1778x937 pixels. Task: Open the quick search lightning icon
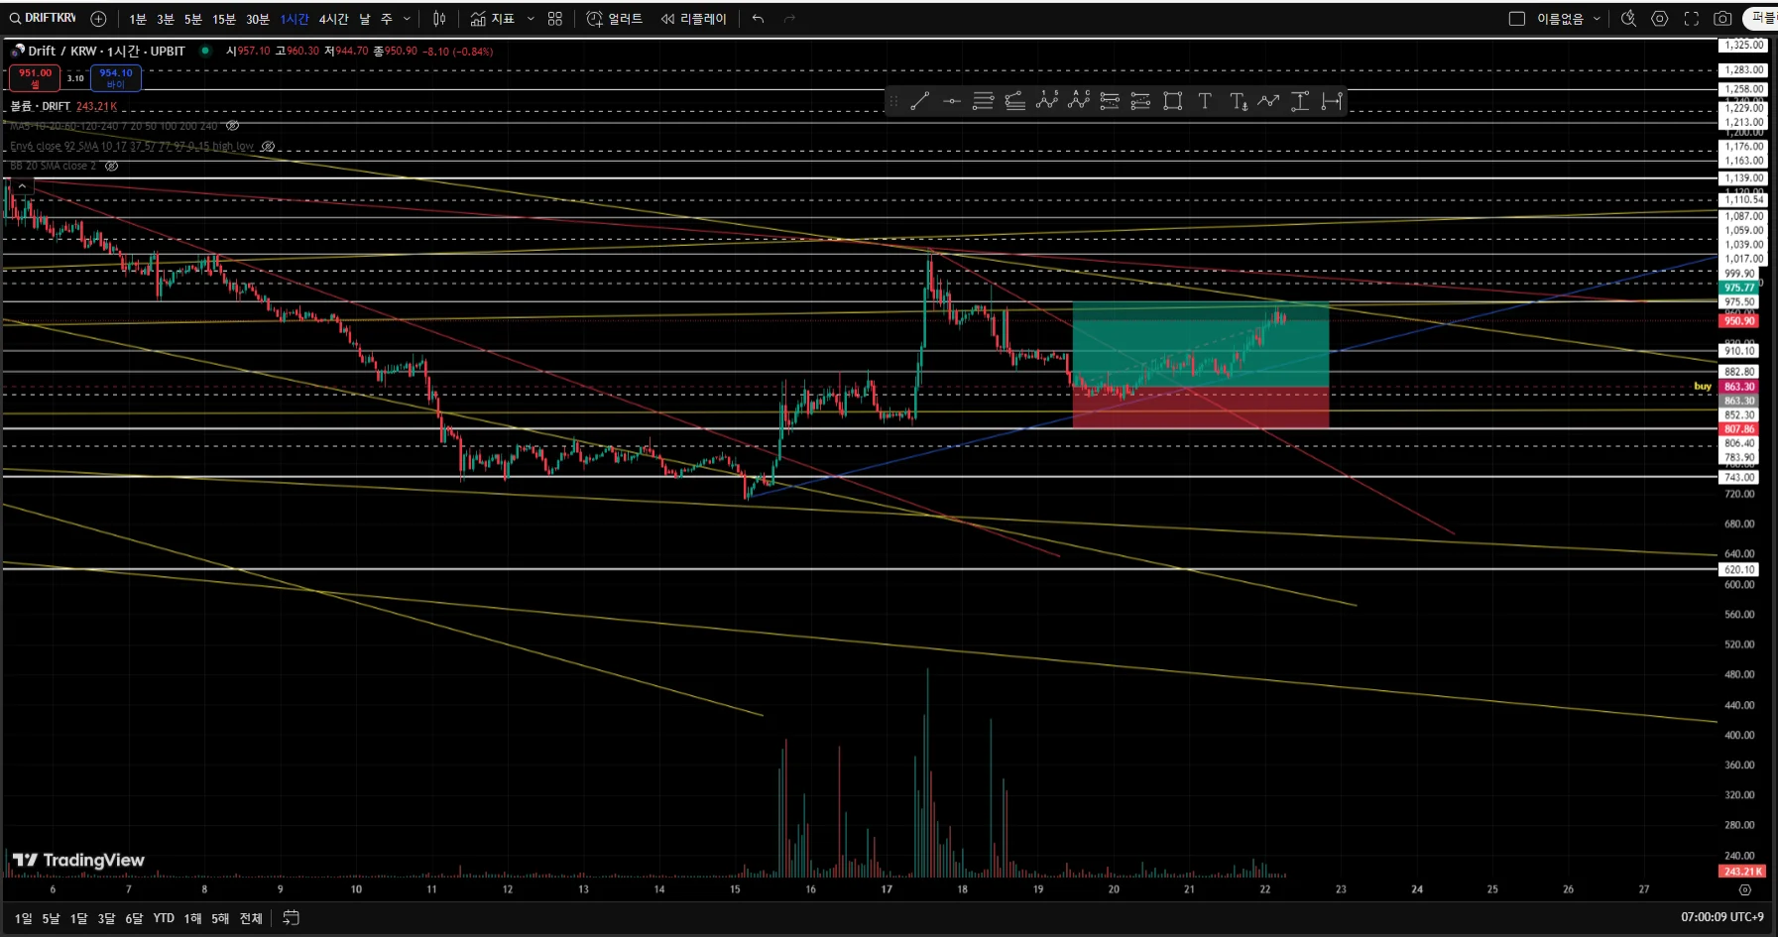click(1628, 18)
